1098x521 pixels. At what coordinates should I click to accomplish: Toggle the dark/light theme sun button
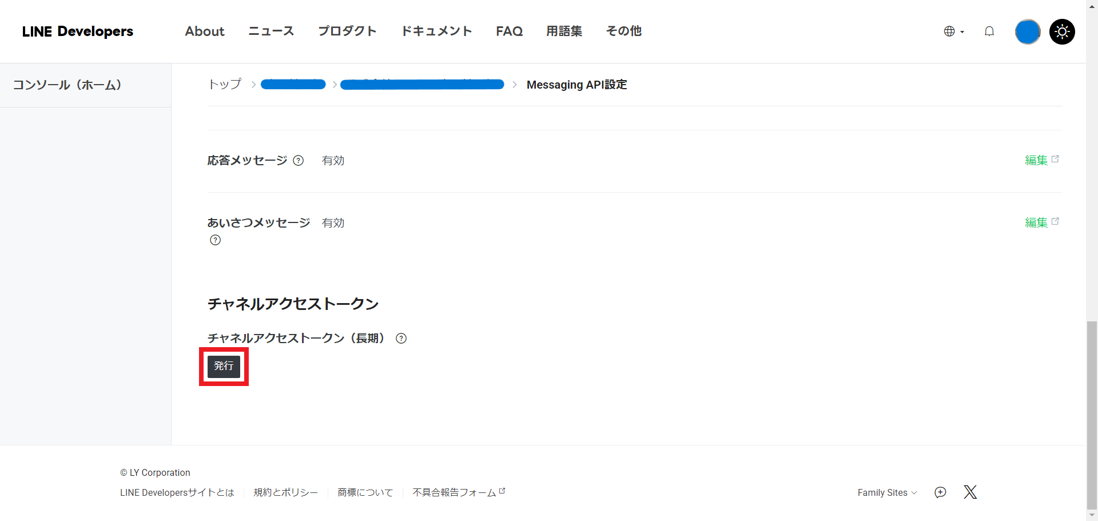point(1062,31)
